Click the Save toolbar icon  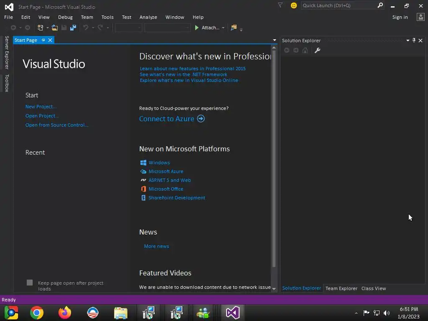click(64, 28)
